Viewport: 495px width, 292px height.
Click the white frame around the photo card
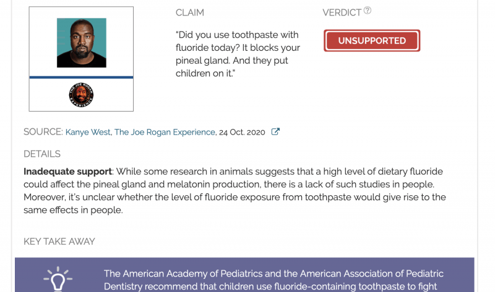81,59
